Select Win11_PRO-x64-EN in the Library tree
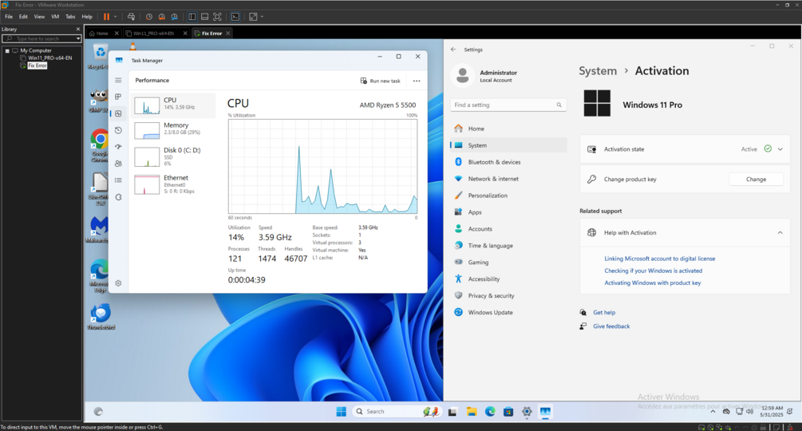 [49, 58]
